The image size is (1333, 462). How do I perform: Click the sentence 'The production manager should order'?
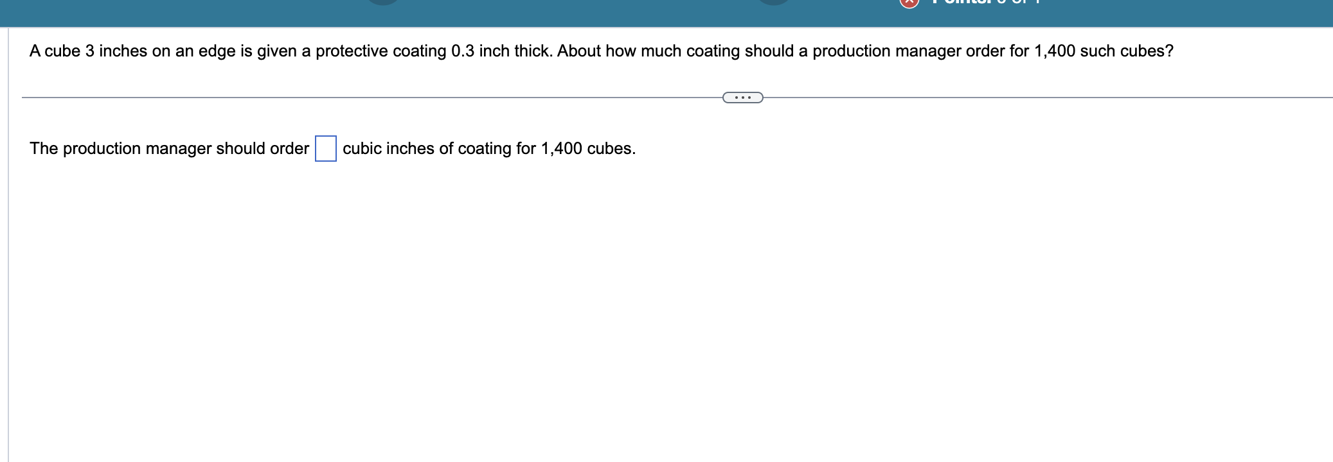[x=168, y=148]
